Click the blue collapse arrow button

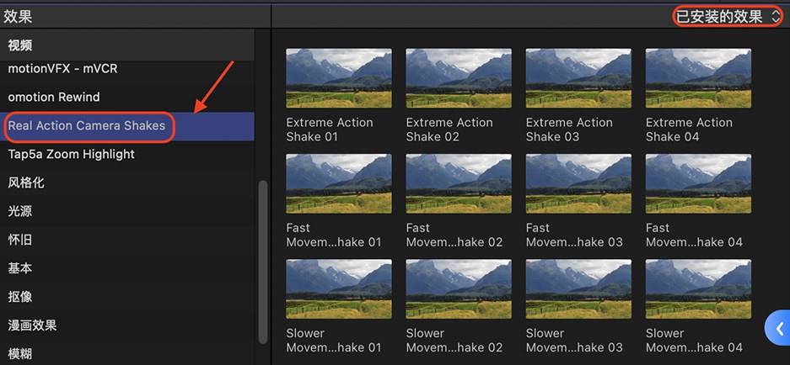778,328
